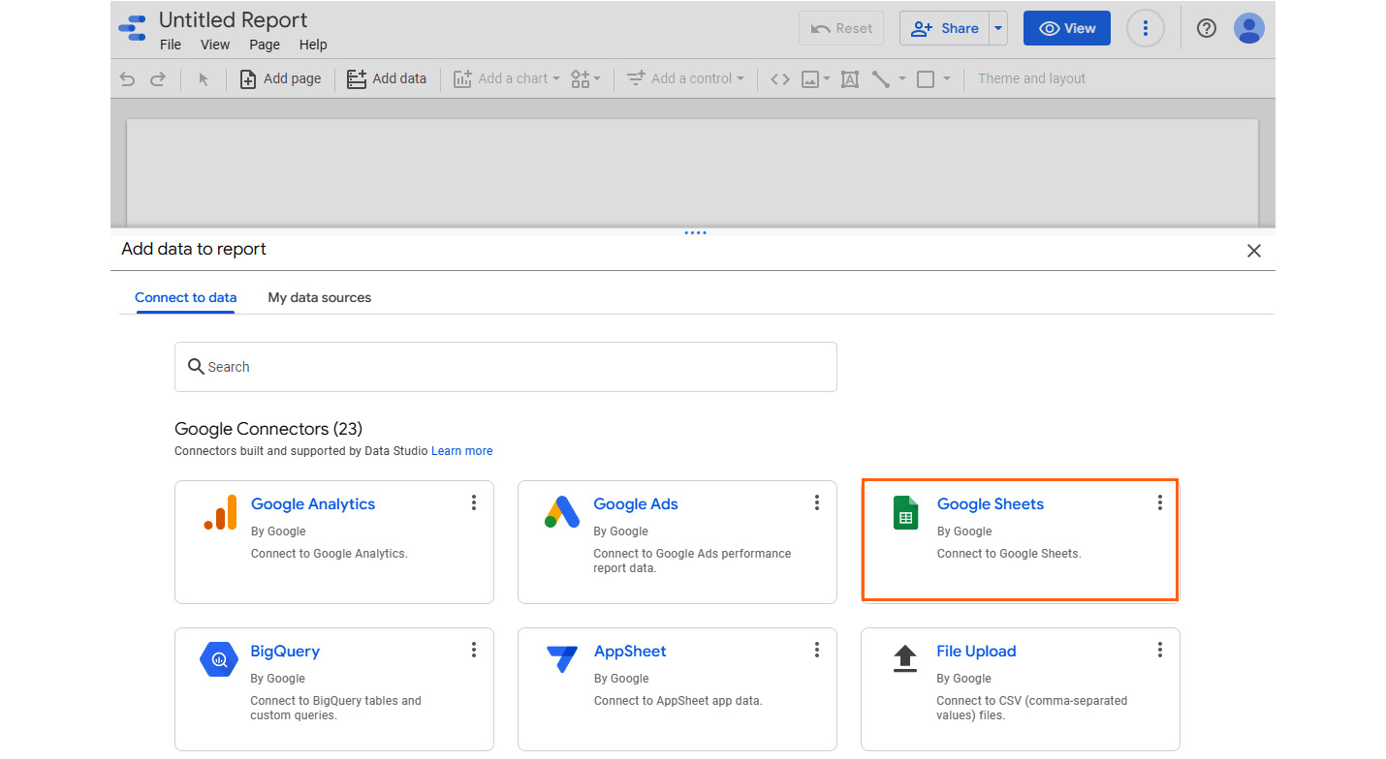
Task: Click the Google Ads connector icon
Action: [562, 512]
